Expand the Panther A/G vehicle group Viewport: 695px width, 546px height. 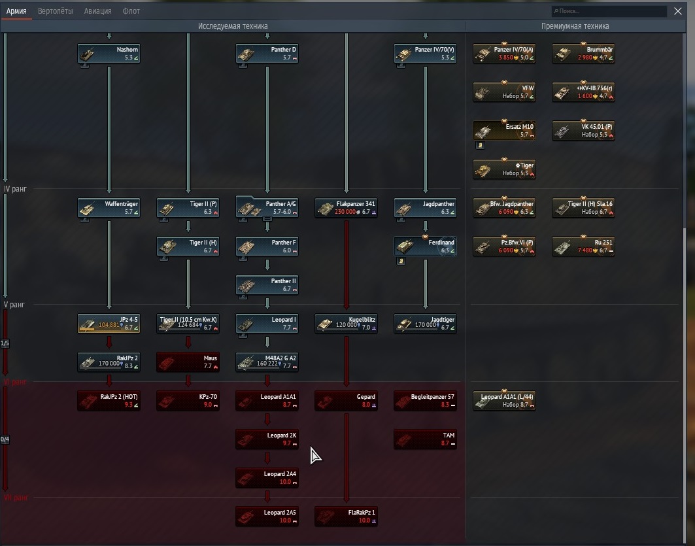coord(267,218)
